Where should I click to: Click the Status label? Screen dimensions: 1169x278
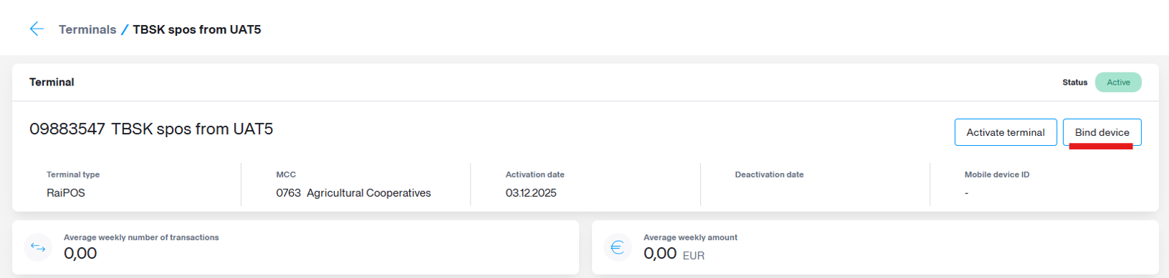pyautogui.click(x=1075, y=83)
